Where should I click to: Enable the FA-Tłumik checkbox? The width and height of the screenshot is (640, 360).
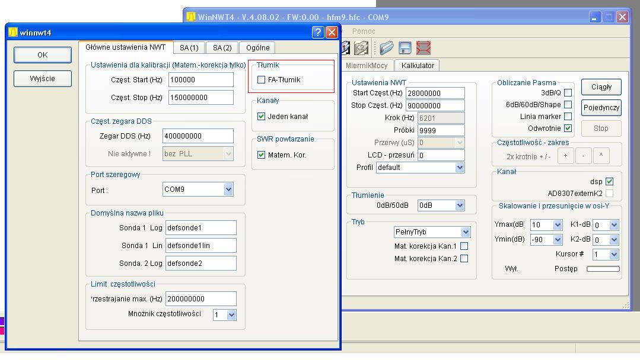coord(262,80)
